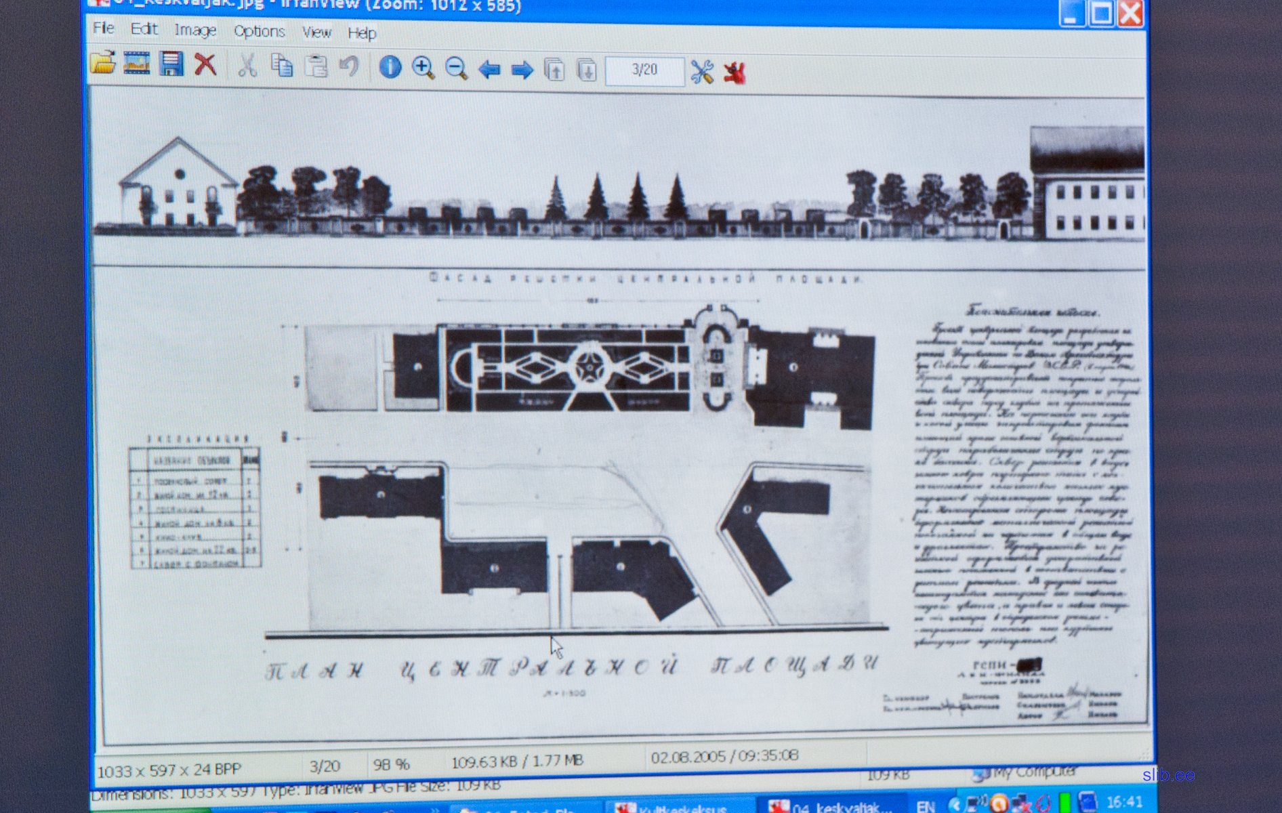
Task: Click the Save floppy disk icon
Action: coord(171,64)
